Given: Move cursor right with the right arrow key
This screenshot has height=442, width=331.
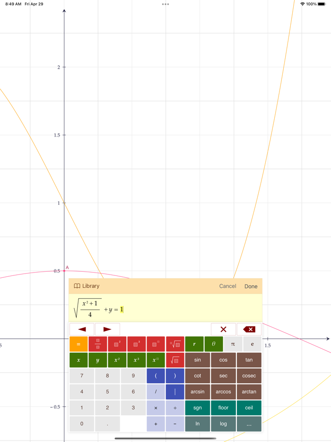Looking at the screenshot, I should pos(107,329).
